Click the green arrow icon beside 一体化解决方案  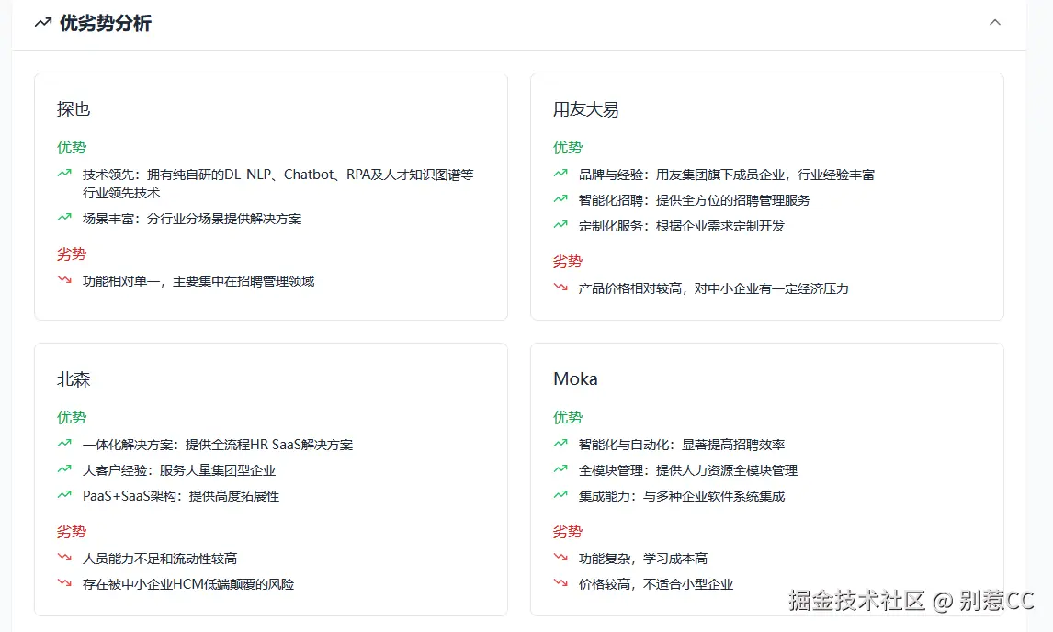(64, 444)
